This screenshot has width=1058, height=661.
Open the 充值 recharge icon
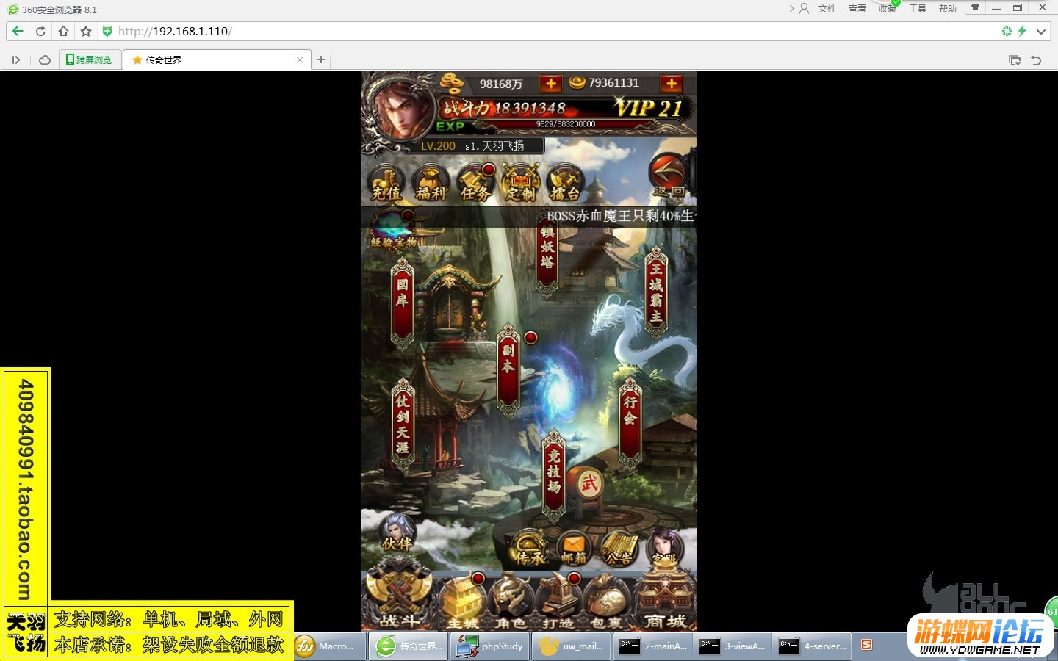coord(386,184)
